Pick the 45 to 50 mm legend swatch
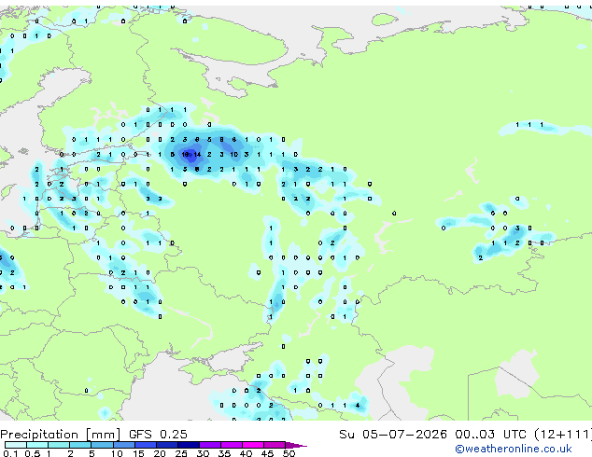Image resolution: width=592 pixels, height=457 pixels. [x=275, y=445]
